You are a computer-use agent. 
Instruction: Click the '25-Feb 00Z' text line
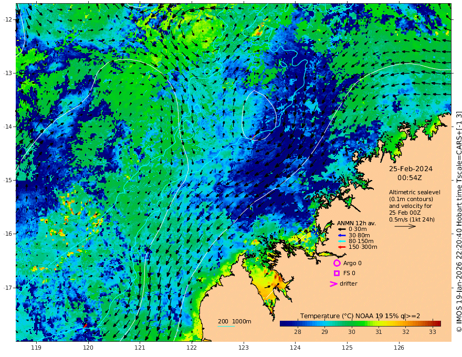click(405, 213)
